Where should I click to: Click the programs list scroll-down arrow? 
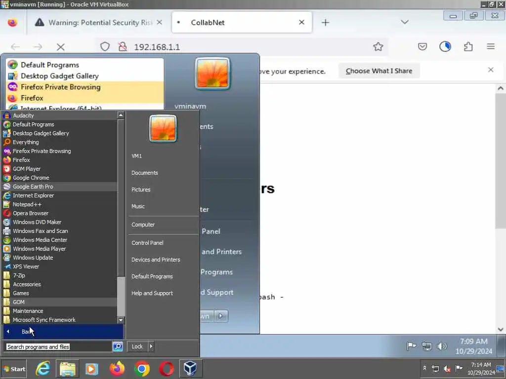[x=121, y=320]
